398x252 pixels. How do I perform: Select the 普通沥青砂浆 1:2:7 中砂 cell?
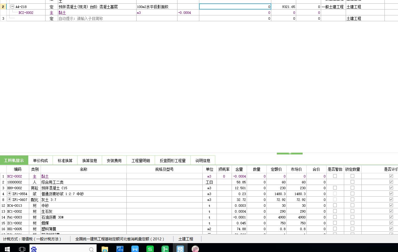click(83, 194)
